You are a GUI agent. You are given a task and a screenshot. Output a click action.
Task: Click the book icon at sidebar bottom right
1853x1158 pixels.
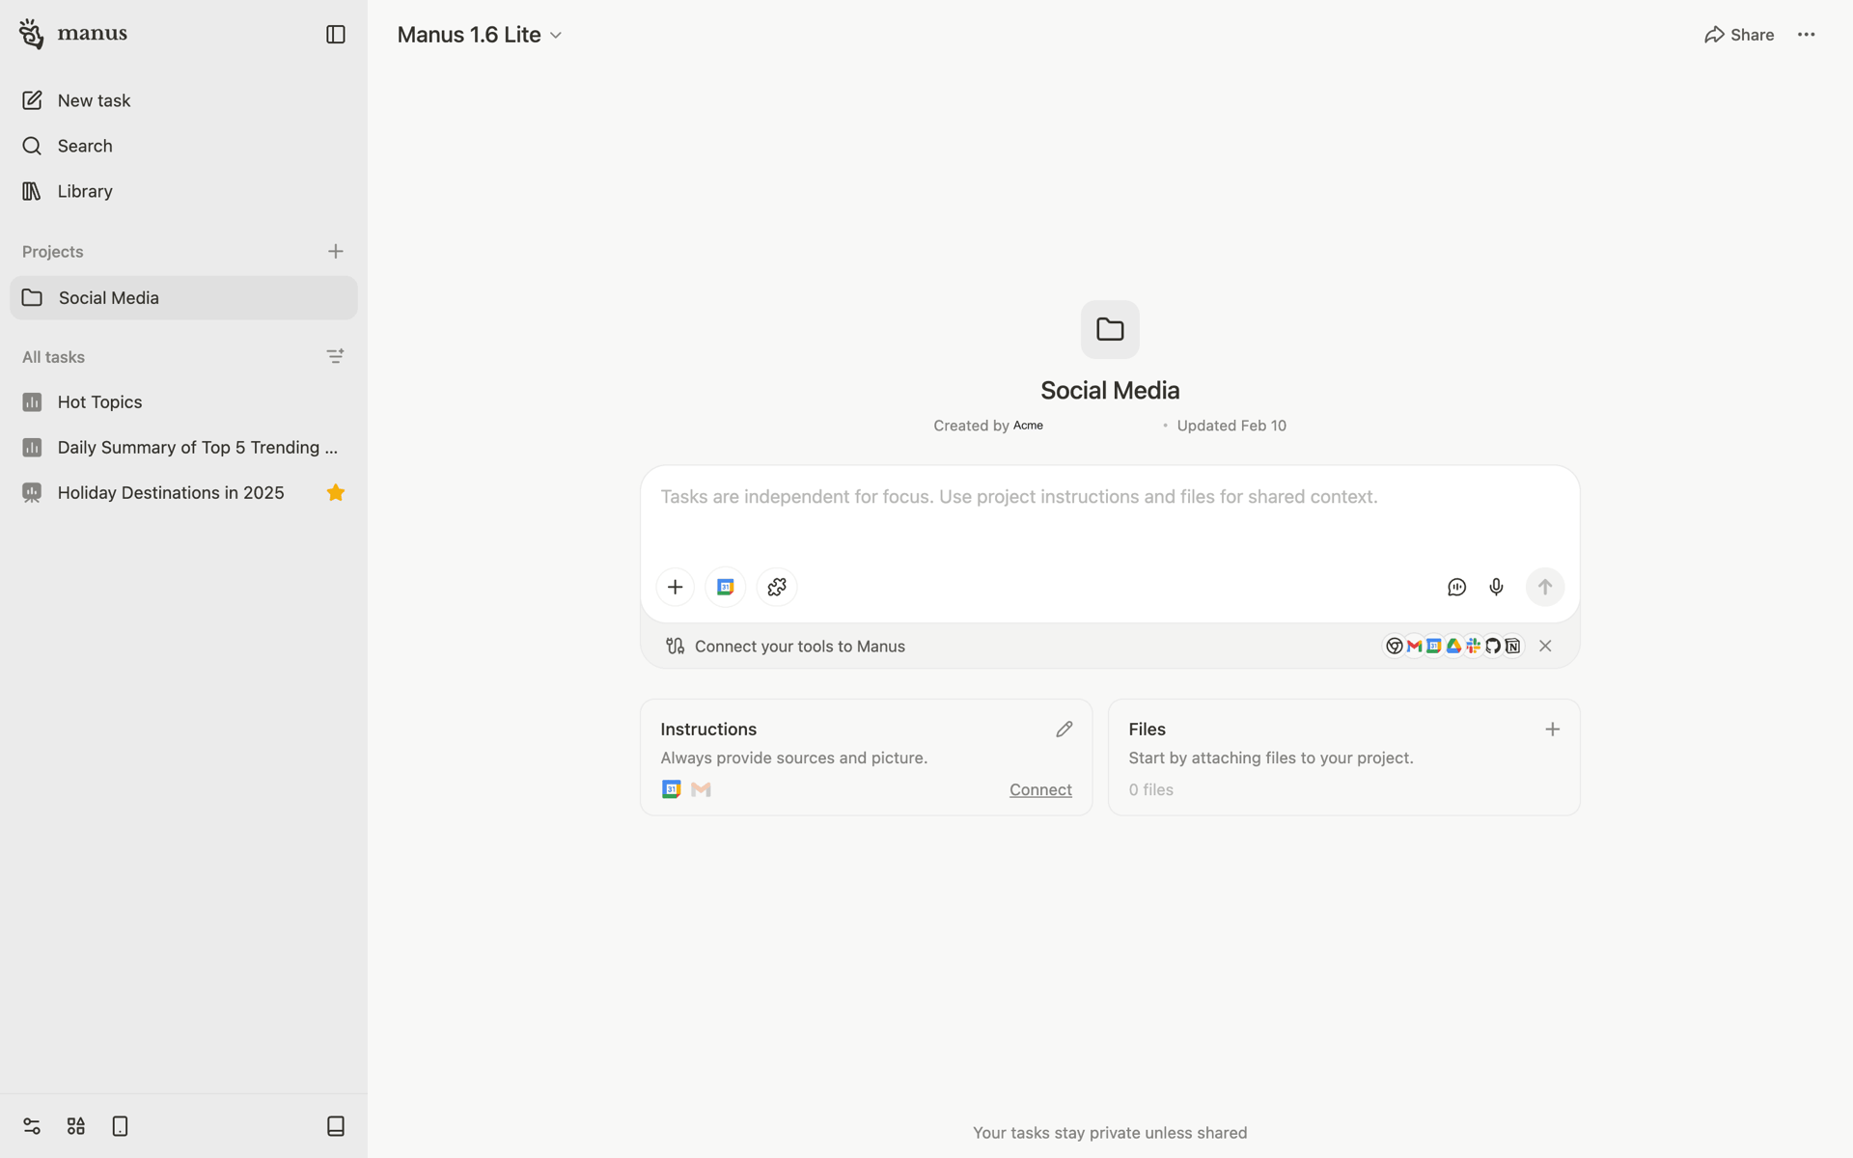pyautogui.click(x=336, y=1126)
